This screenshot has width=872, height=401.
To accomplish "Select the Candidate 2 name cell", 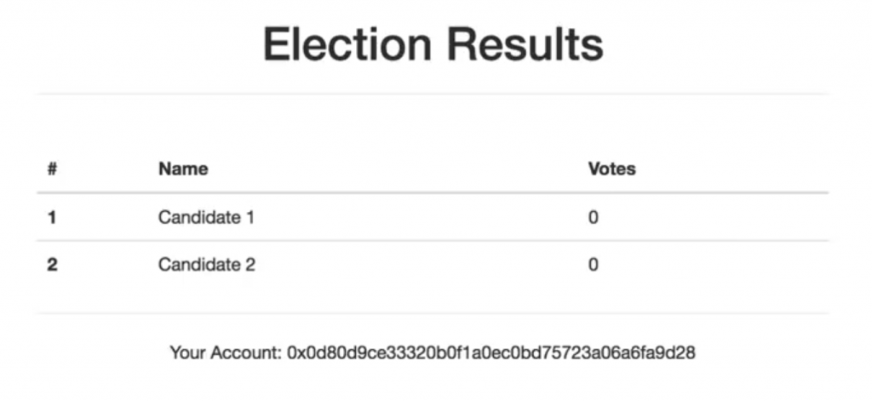I will 207,264.
